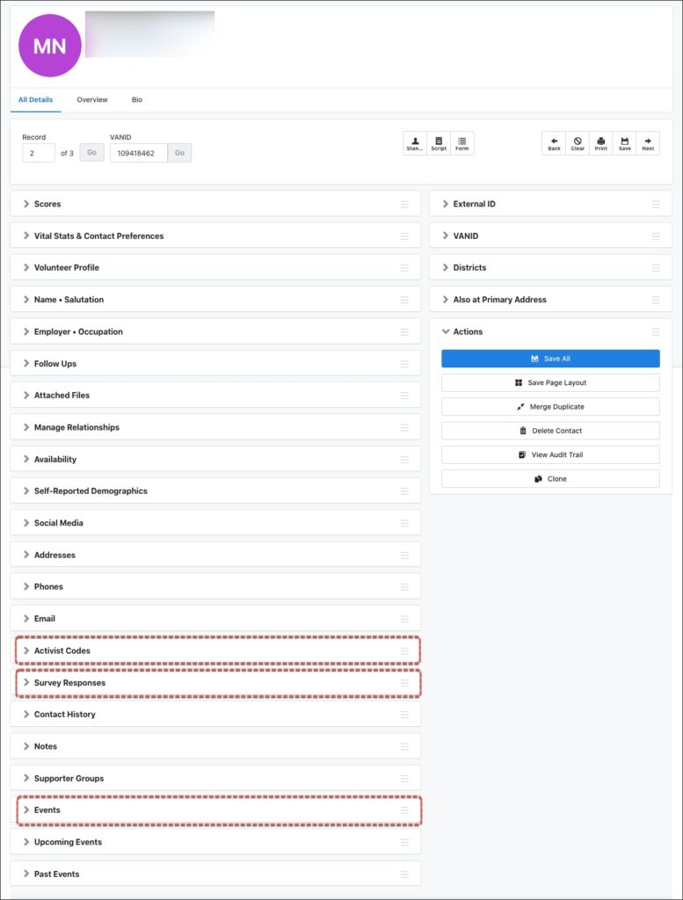Collapse the Actions panel
This screenshot has height=900, width=683.
coord(446,331)
